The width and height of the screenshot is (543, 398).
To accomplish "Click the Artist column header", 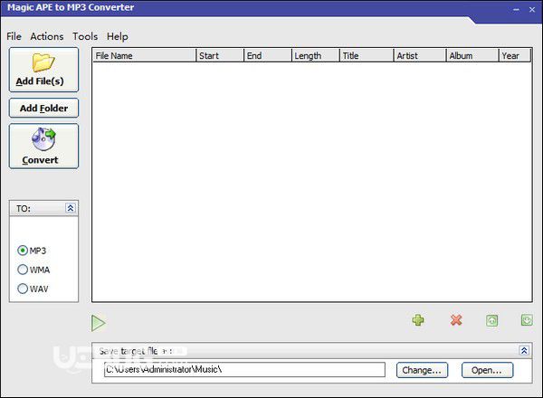I will point(420,55).
